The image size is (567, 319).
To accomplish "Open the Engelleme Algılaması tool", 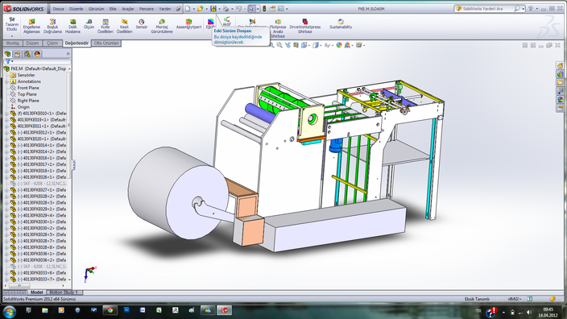I will point(31,27).
